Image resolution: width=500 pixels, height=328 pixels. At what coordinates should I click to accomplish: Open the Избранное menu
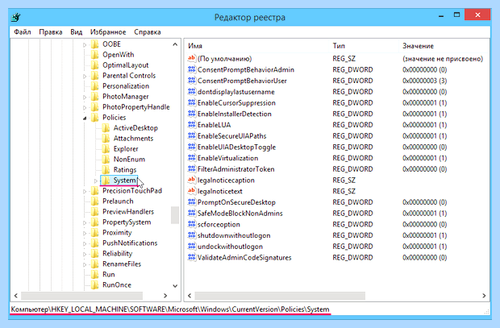[x=108, y=32]
